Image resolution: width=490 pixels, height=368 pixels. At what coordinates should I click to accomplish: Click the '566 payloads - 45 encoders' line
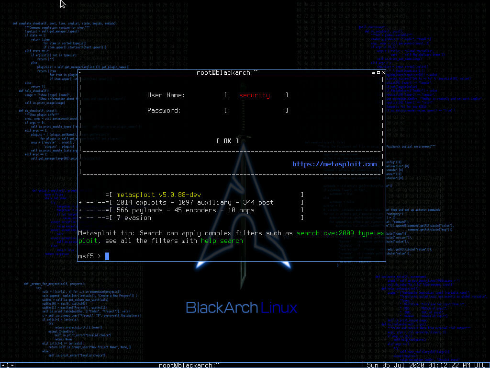(x=185, y=210)
